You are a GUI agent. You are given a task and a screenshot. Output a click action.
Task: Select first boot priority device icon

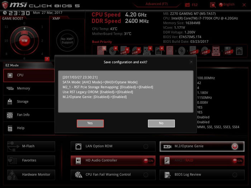tap(98, 50)
